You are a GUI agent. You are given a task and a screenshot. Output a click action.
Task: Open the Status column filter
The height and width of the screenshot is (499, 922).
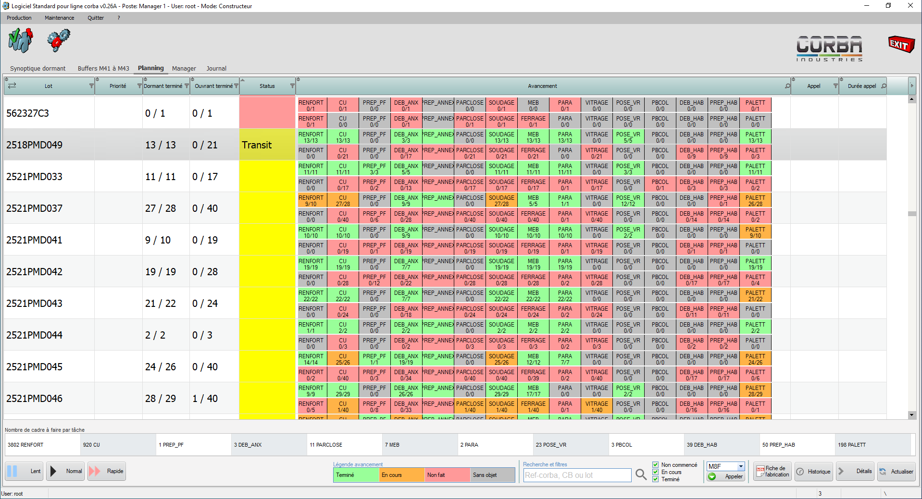[x=292, y=86]
